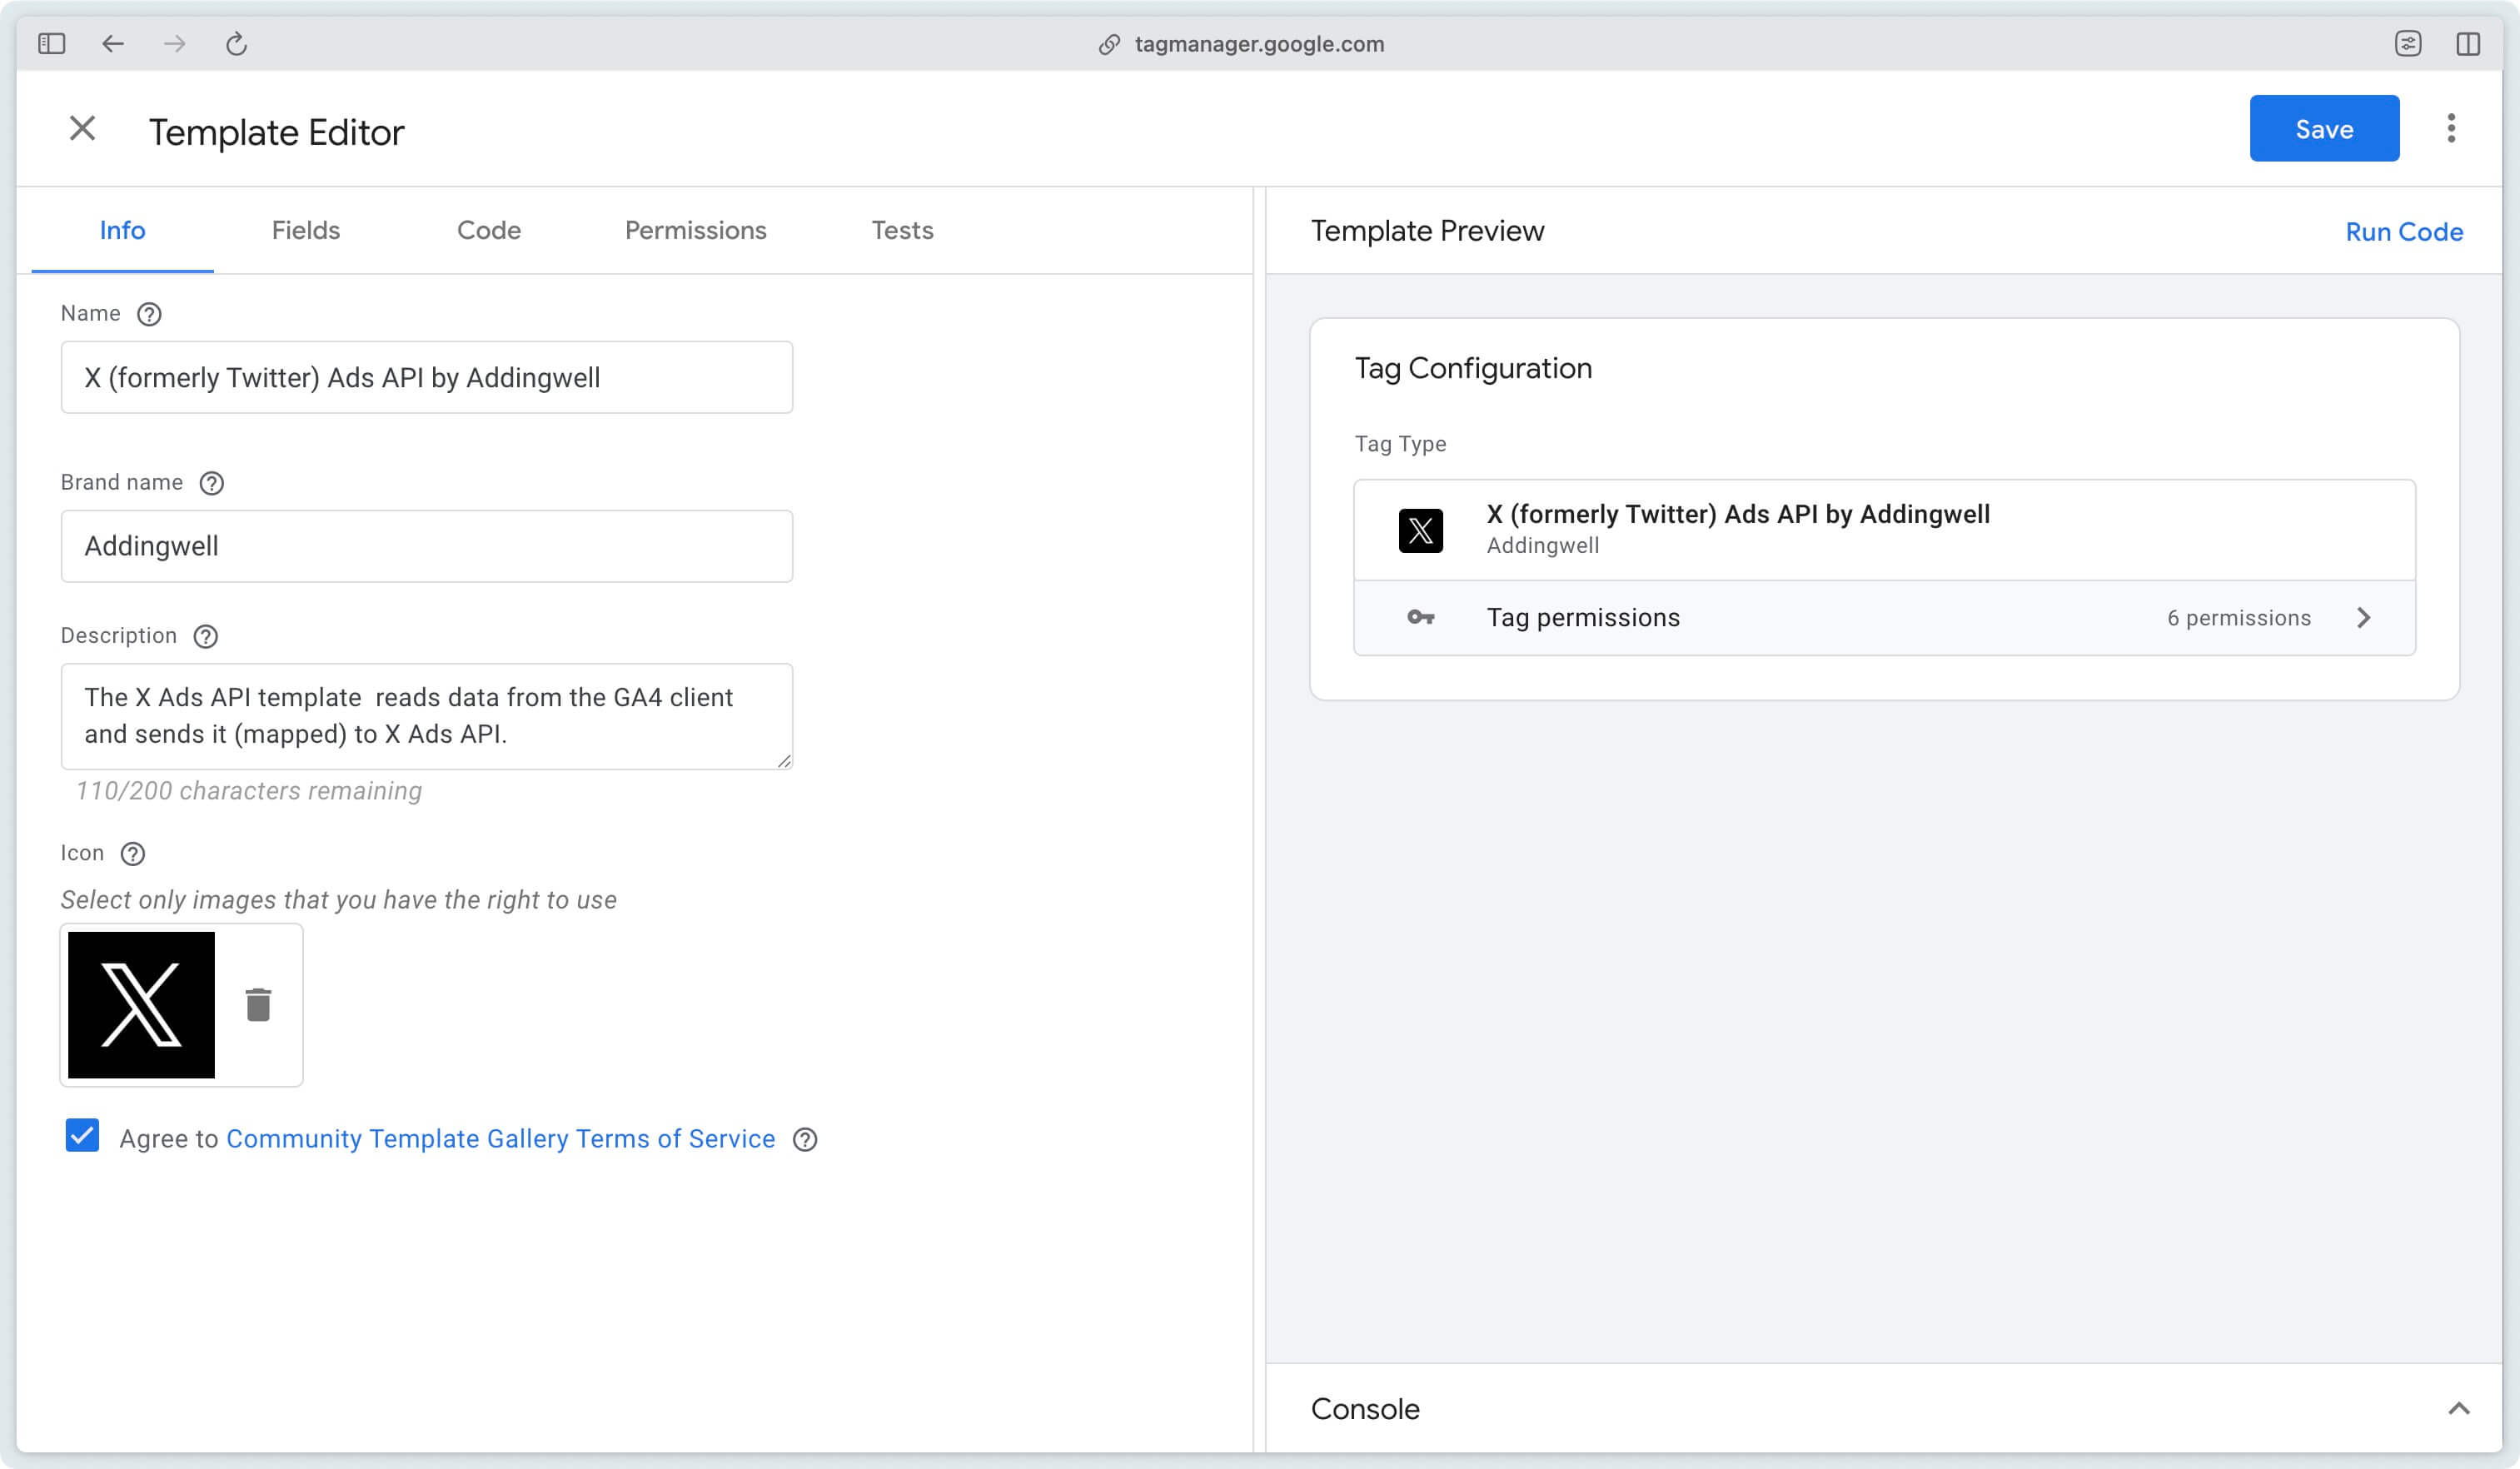Click the Tag permissions row
The image size is (2520, 1469).
(1884, 618)
